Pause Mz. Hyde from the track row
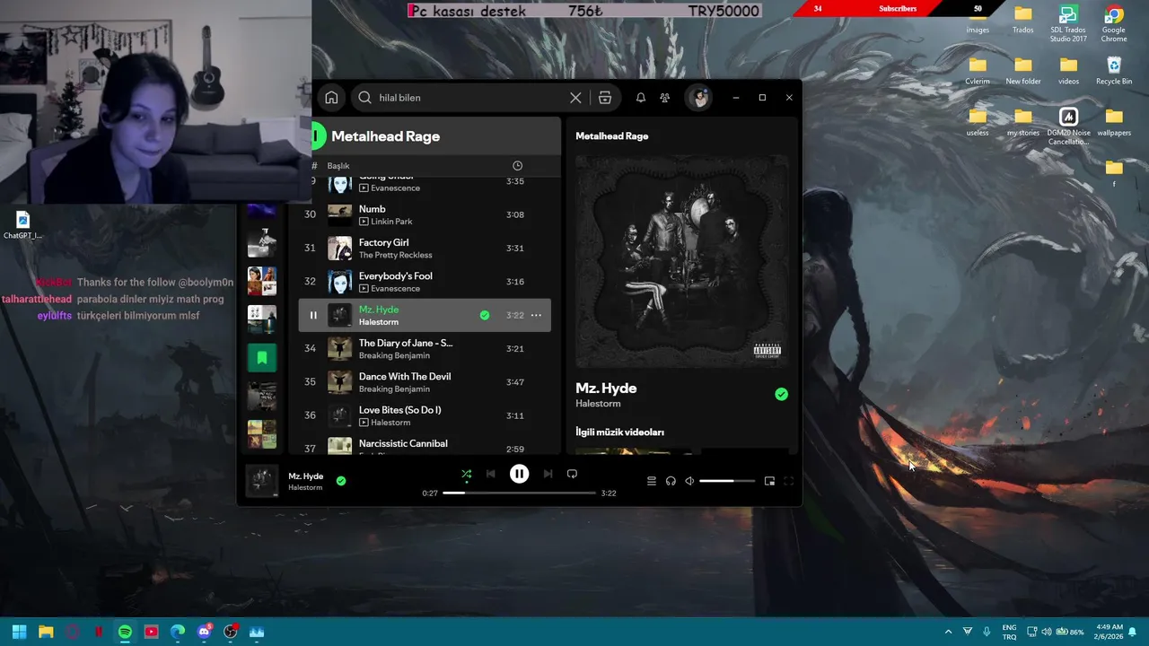1149x646 pixels. coord(313,315)
